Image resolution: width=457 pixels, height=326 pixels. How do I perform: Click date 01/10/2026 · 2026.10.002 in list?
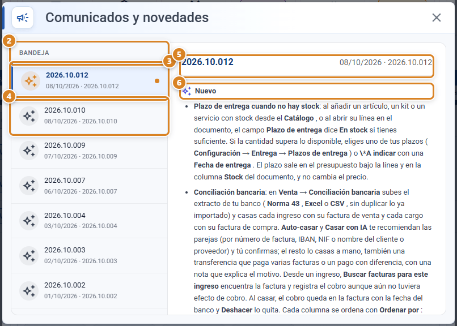click(x=81, y=296)
